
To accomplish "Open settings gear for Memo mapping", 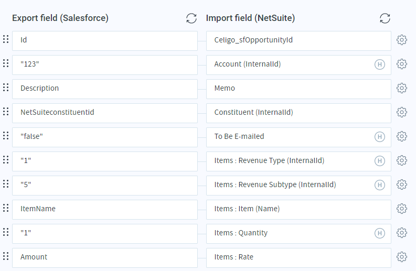I will [402, 88].
